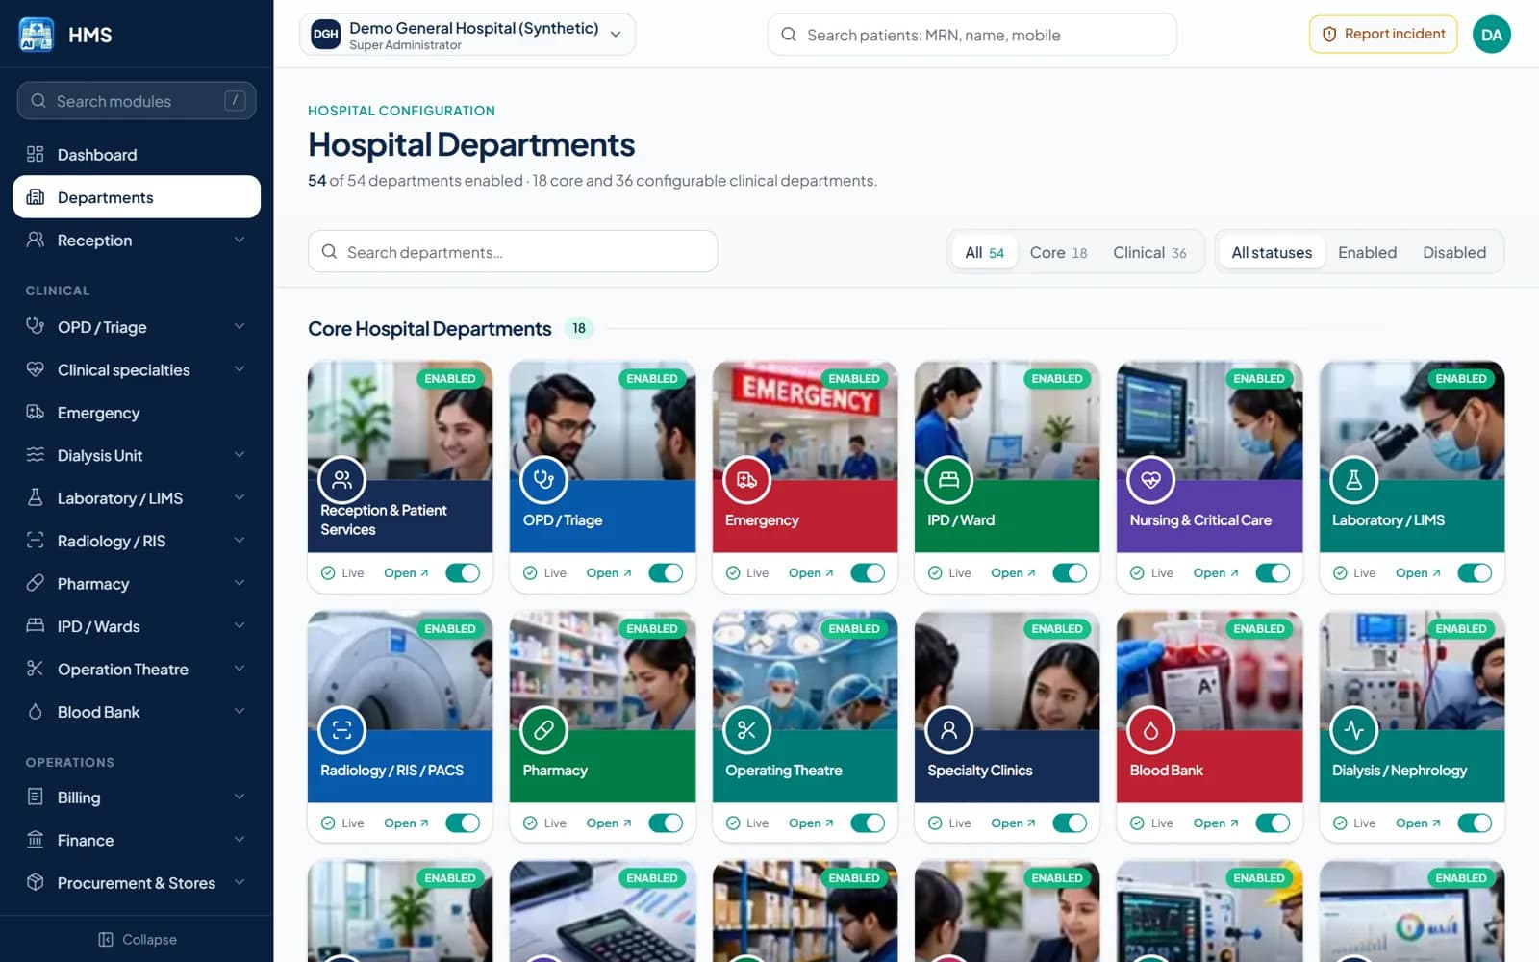Expand the Clinical specialties sidebar chevron
This screenshot has height=962, width=1539.
click(240, 369)
